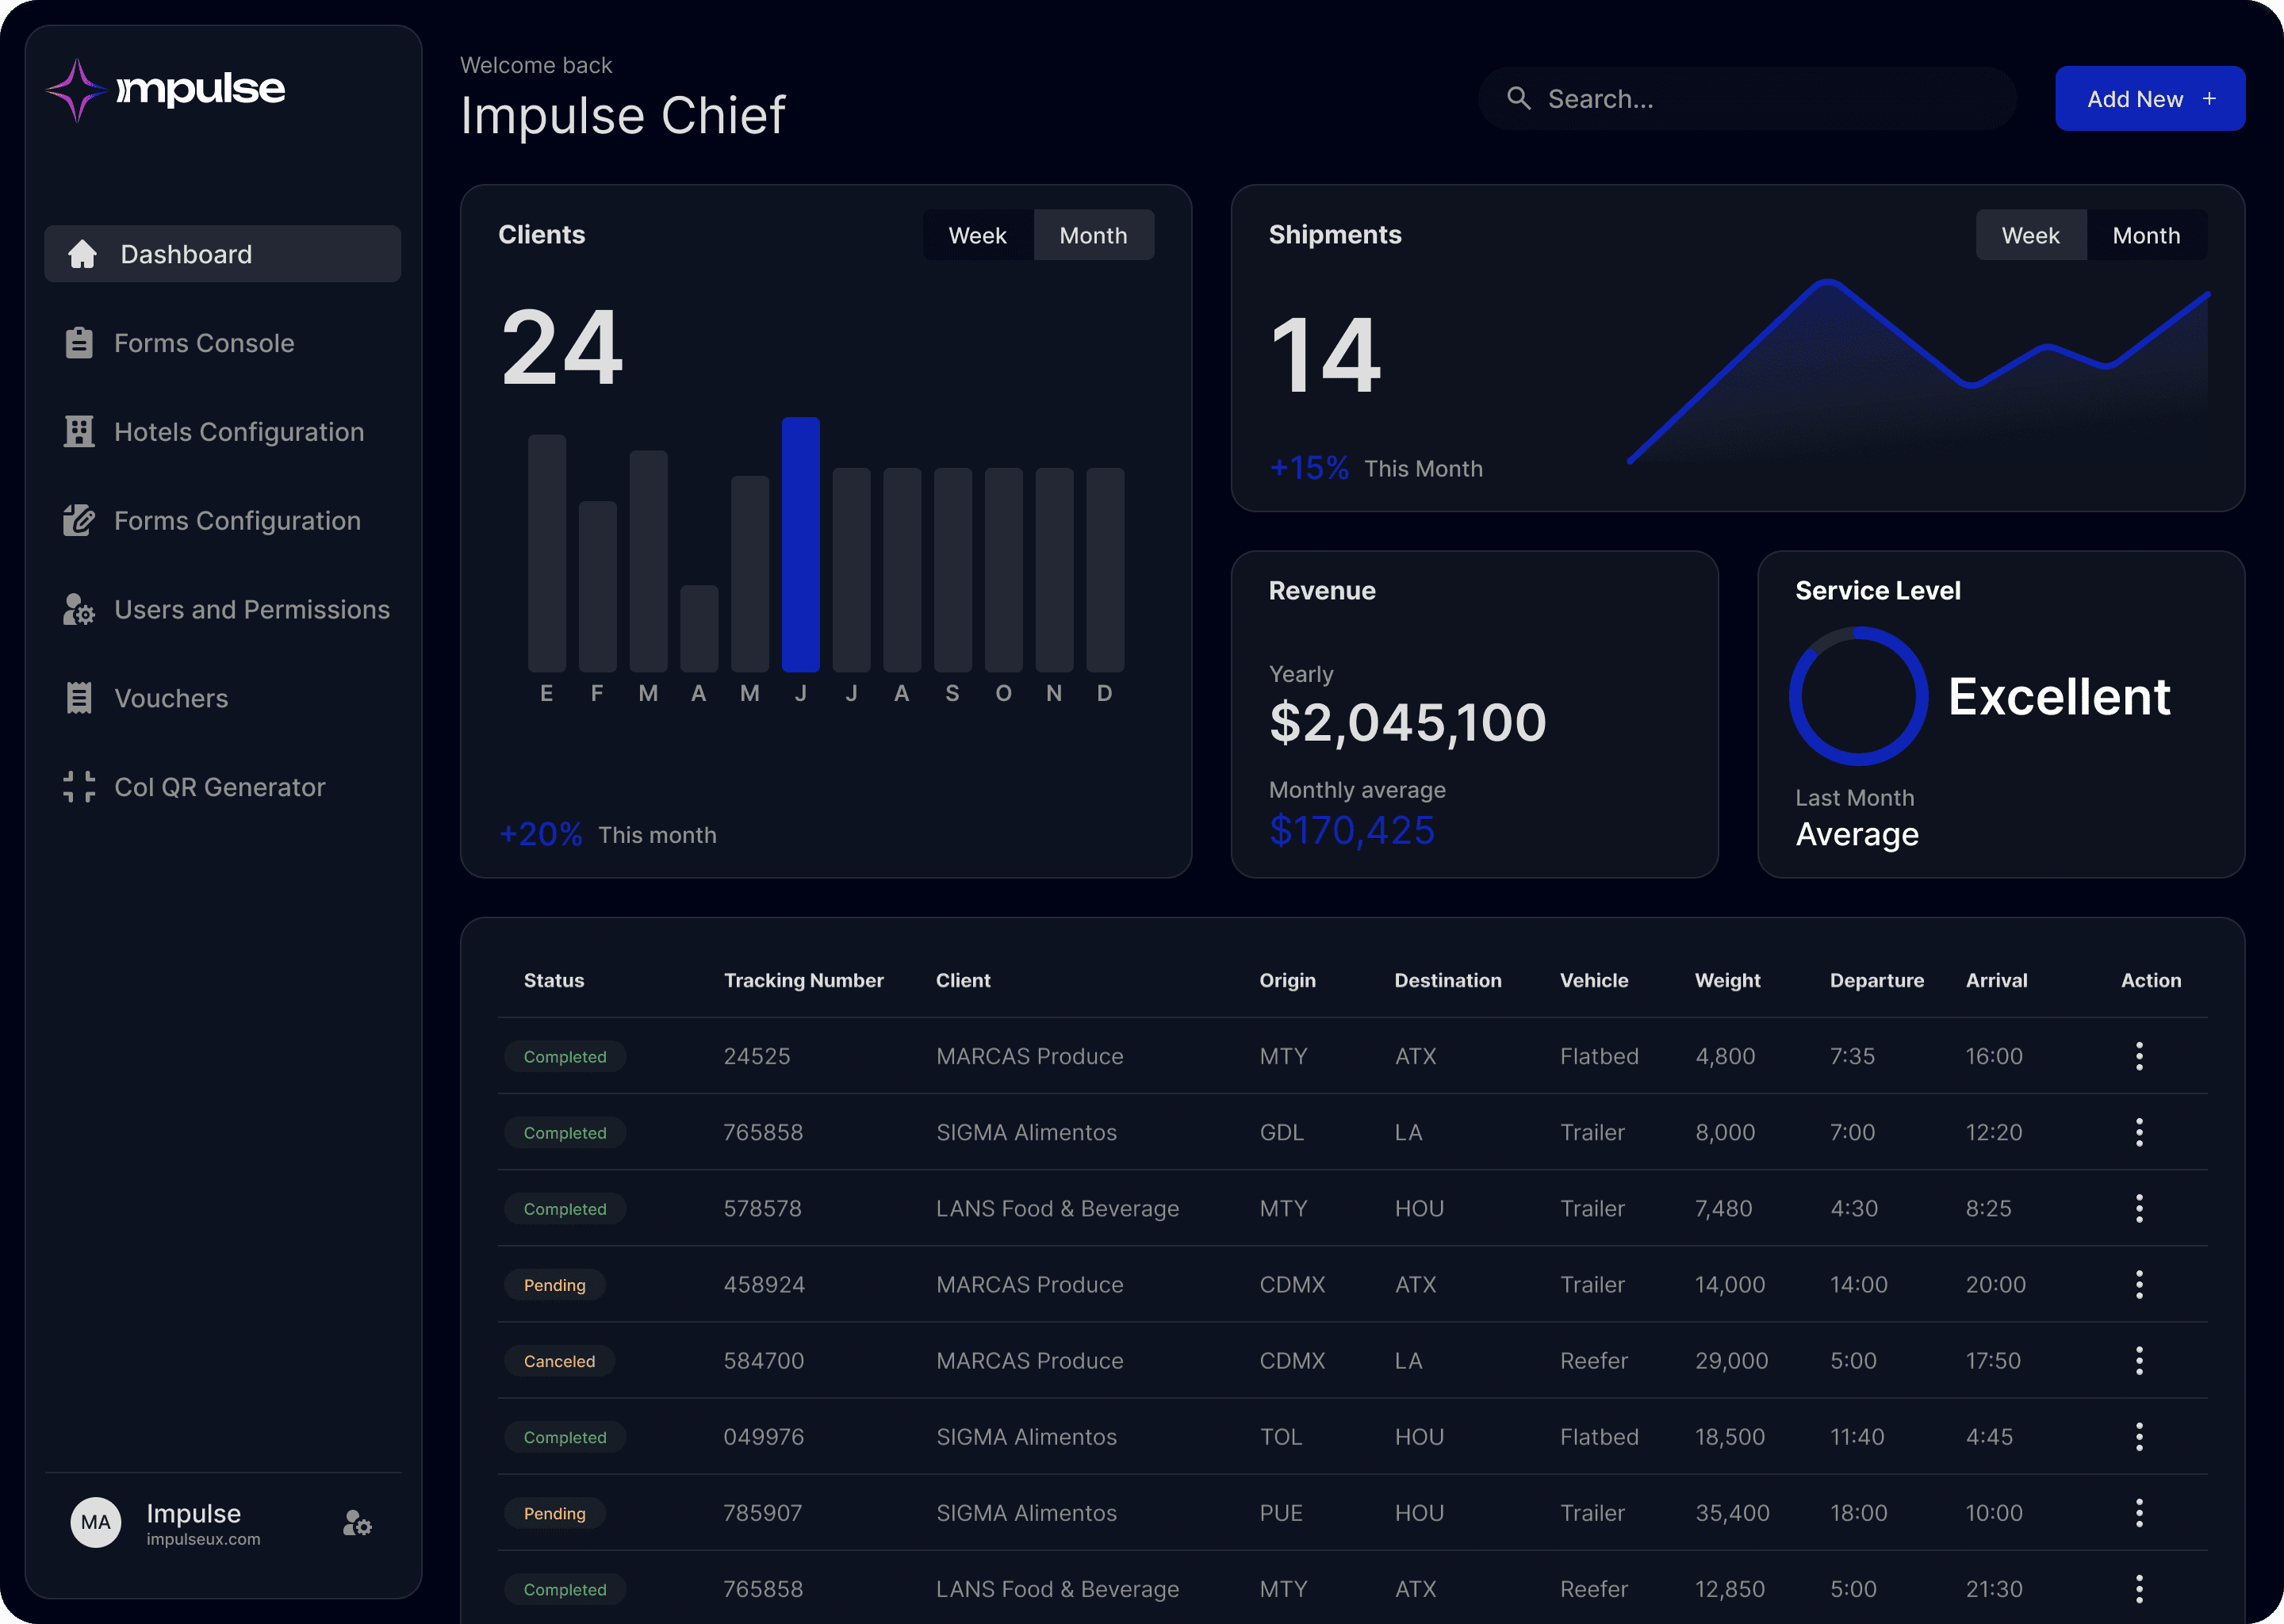Open action menu for tracking 24525
Viewport: 2284px width, 1624px height.
(x=2139, y=1056)
